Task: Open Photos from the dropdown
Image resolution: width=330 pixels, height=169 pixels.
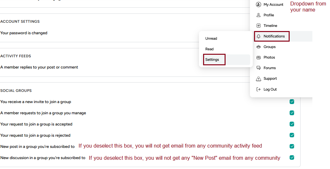Action: click(x=269, y=57)
